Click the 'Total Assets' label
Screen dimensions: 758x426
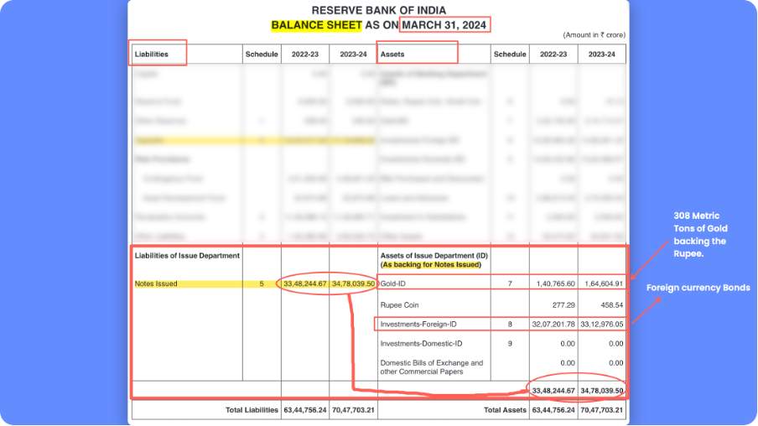(505, 410)
